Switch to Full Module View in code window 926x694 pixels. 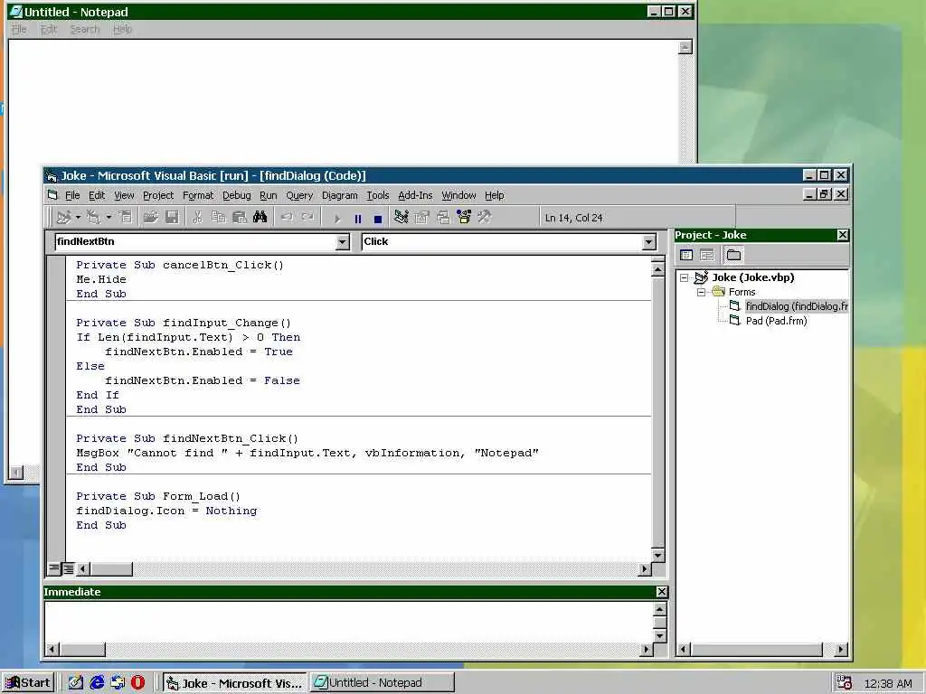[x=68, y=568]
